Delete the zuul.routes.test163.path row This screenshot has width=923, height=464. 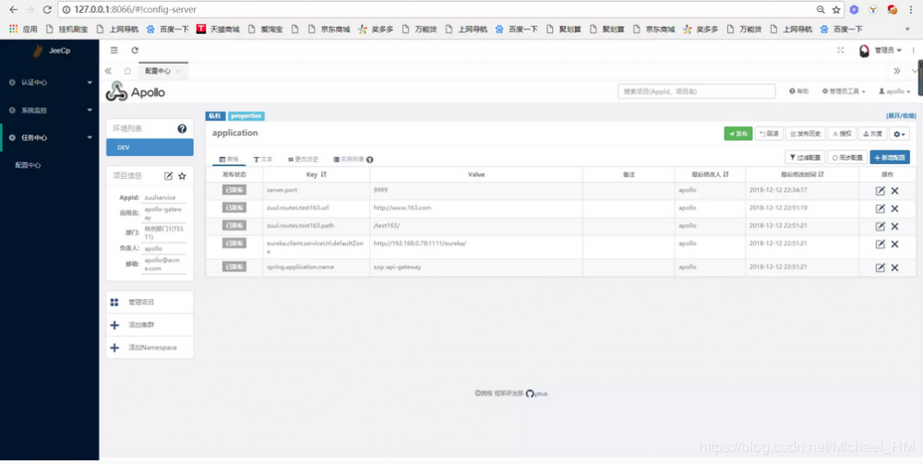pos(894,226)
